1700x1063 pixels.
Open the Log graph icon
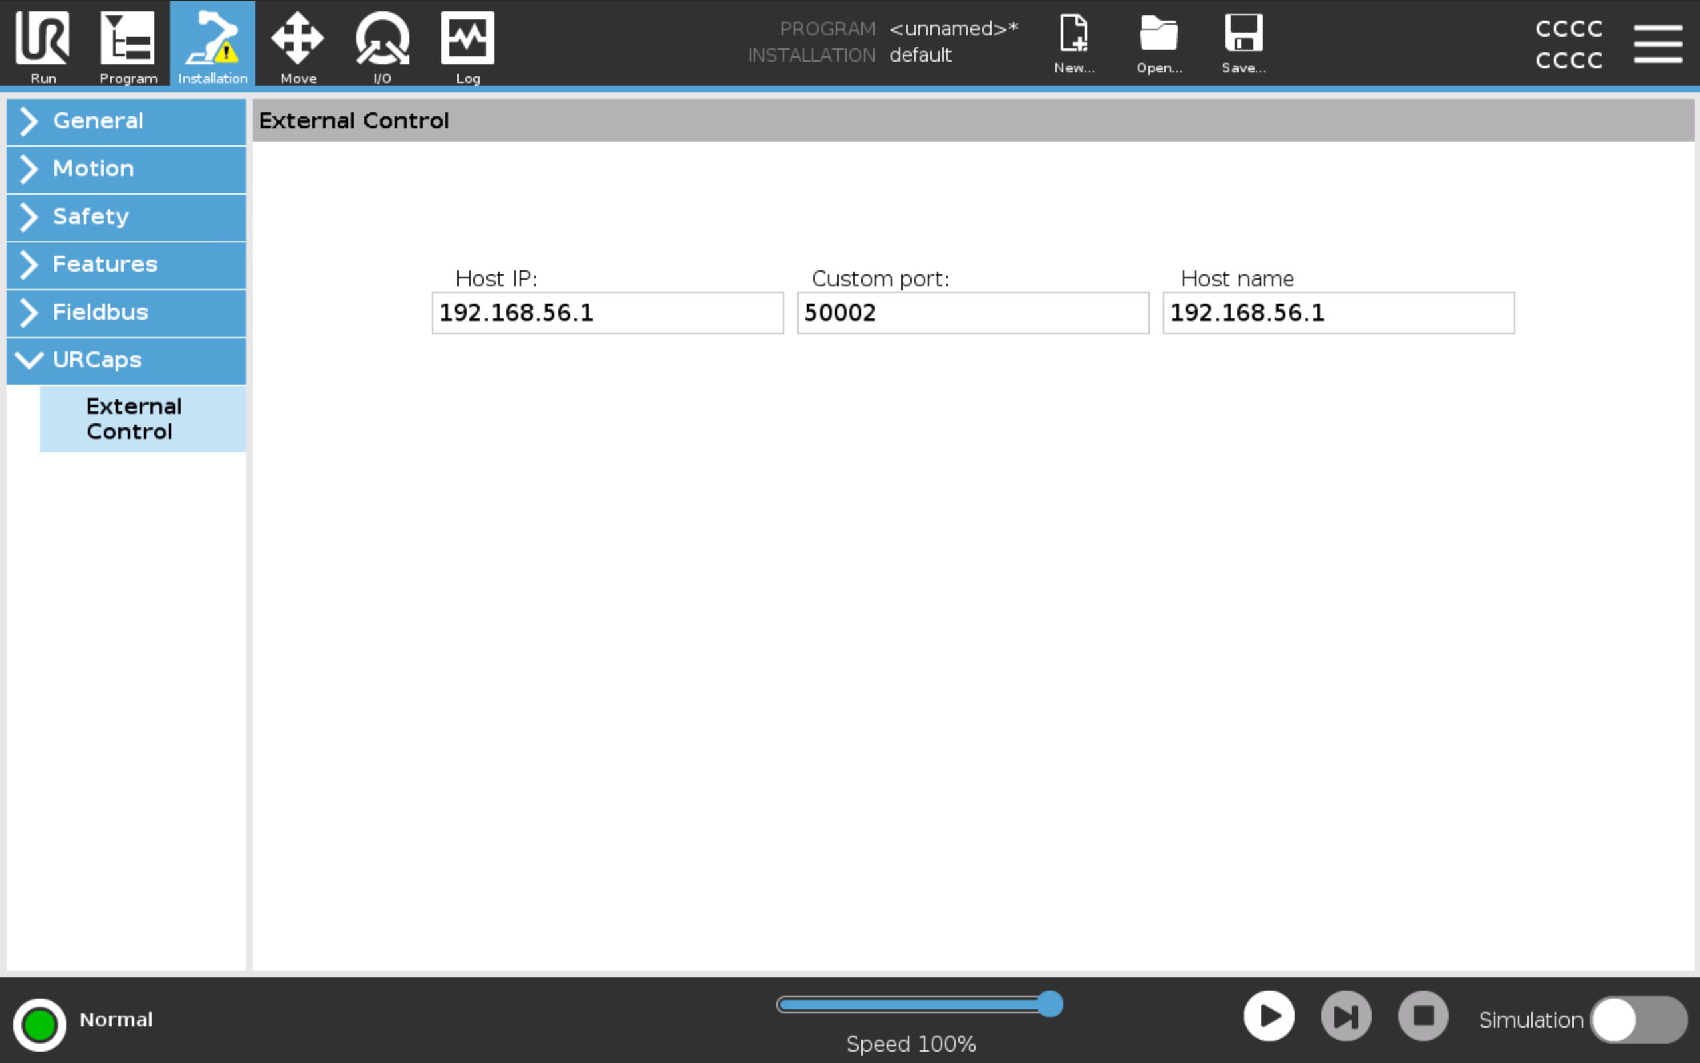pyautogui.click(x=467, y=39)
